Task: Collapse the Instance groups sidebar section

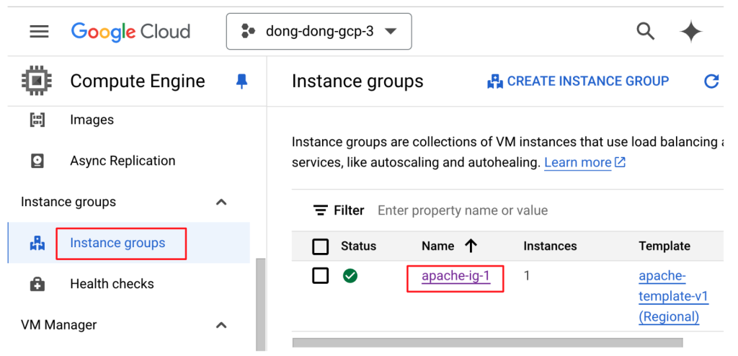Action: [221, 202]
